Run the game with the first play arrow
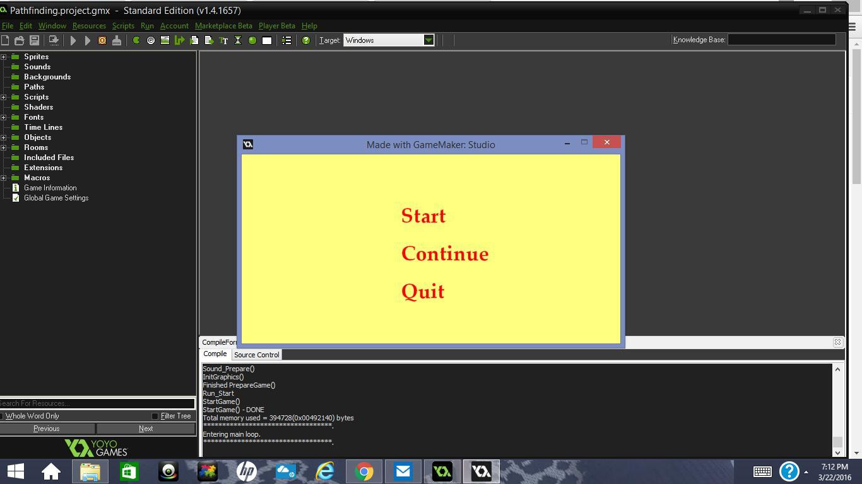 tap(73, 40)
